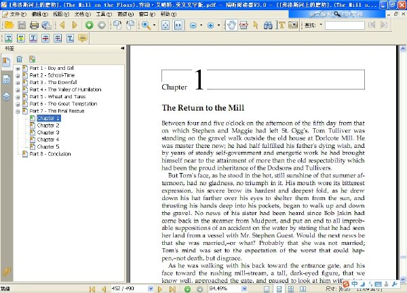Screen dimensions: 407x293
Task: Select Chapter 2 bookmark
Action: coord(48,125)
